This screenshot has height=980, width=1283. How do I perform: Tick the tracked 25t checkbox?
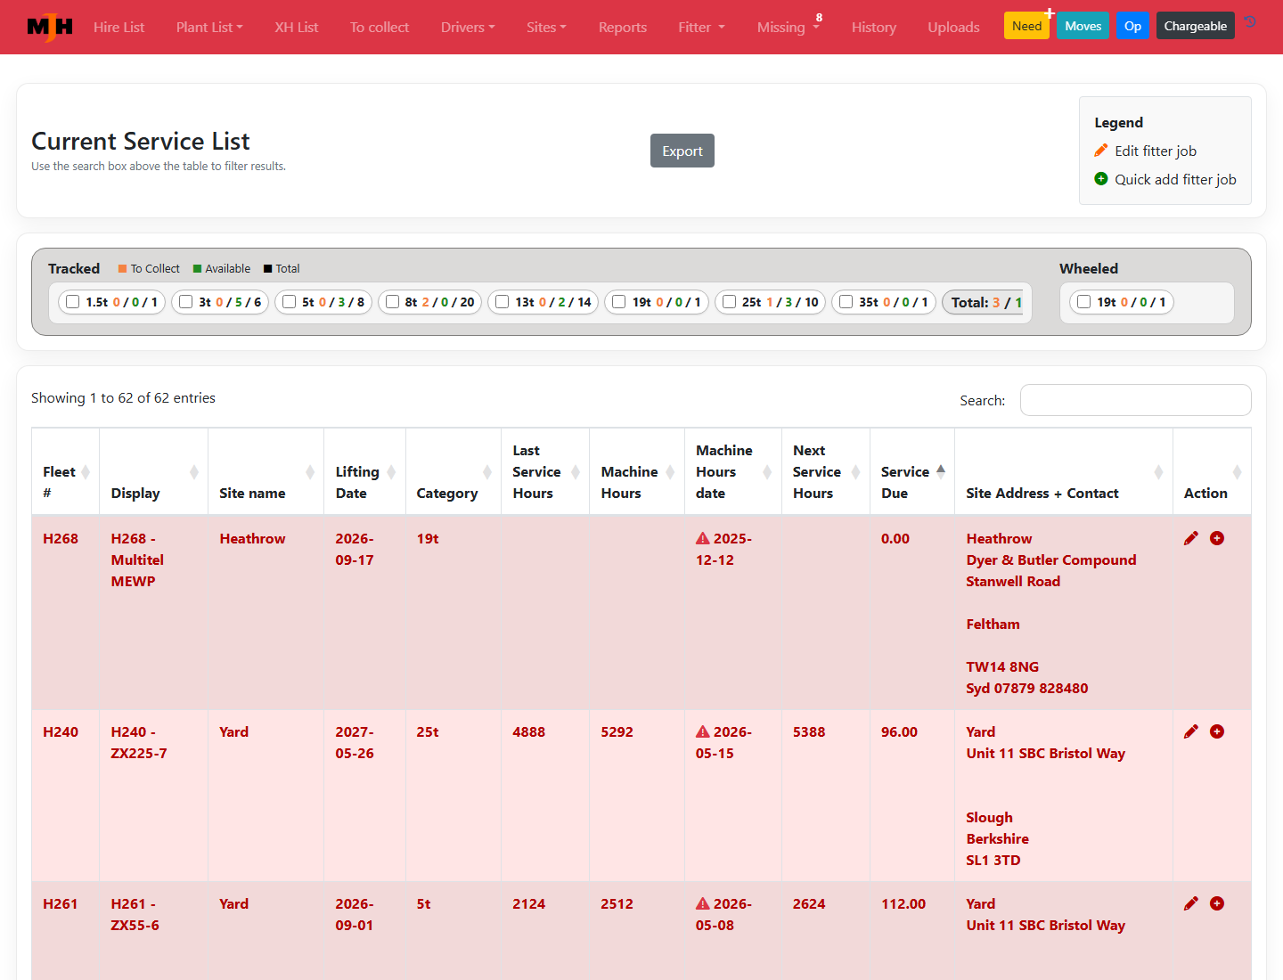[x=729, y=302]
